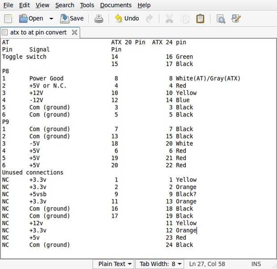This screenshot has height=269, width=277.
Task: Undo the last action
Action: click(x=127, y=18)
